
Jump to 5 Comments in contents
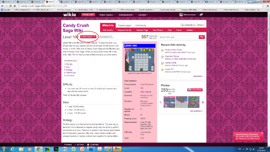pos(69,76)
